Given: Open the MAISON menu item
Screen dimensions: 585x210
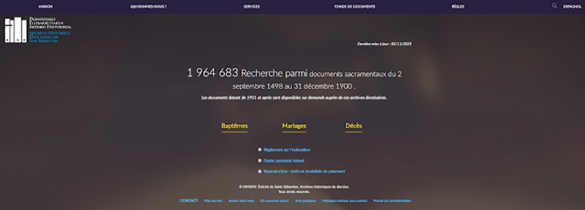Looking at the screenshot, I should [45, 7].
